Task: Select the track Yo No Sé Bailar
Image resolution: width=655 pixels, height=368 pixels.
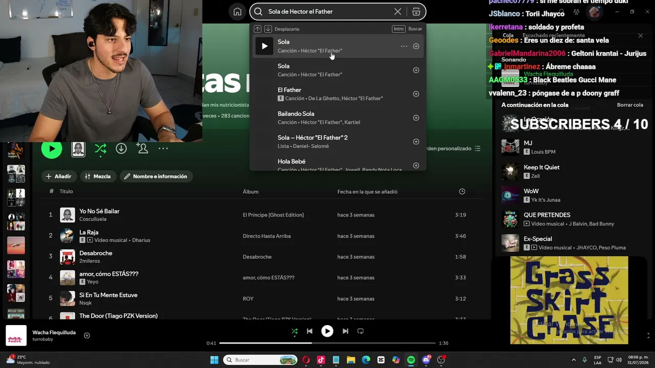Action: click(99, 211)
